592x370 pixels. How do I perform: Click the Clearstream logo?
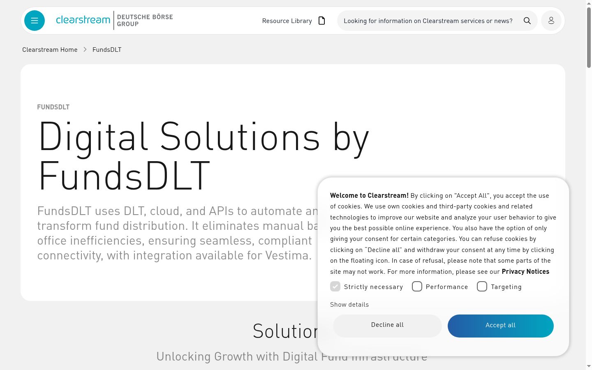(x=83, y=20)
